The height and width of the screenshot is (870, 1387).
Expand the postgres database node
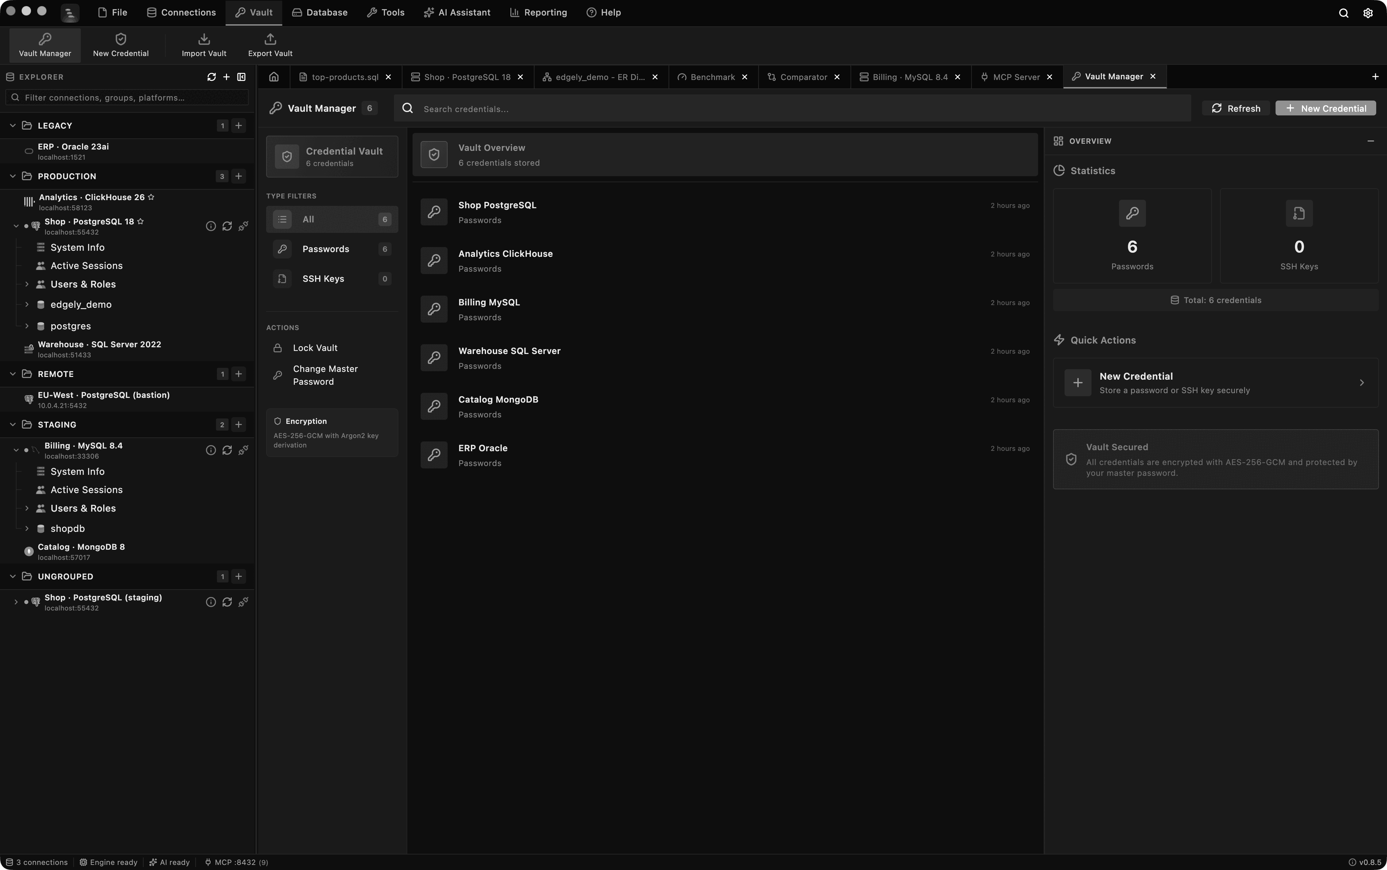coord(26,326)
